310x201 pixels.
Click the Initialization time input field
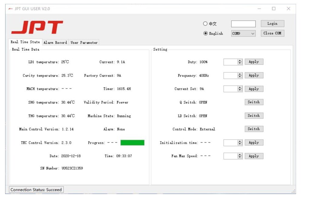[231, 143]
